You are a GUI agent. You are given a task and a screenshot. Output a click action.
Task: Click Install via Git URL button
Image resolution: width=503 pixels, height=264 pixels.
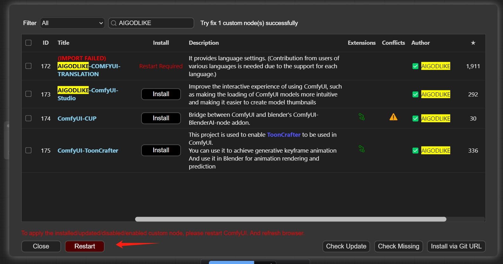pyautogui.click(x=456, y=247)
